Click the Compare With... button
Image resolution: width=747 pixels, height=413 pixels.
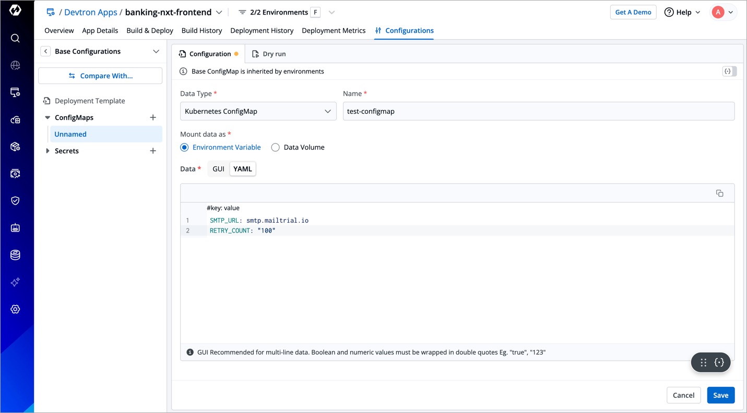click(100, 76)
